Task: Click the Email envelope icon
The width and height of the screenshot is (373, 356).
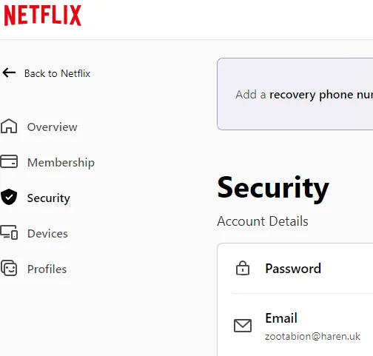Action: (243, 326)
